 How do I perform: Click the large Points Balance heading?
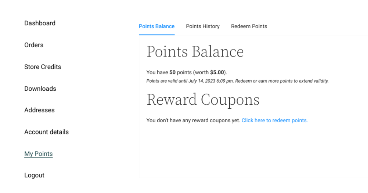(195, 52)
